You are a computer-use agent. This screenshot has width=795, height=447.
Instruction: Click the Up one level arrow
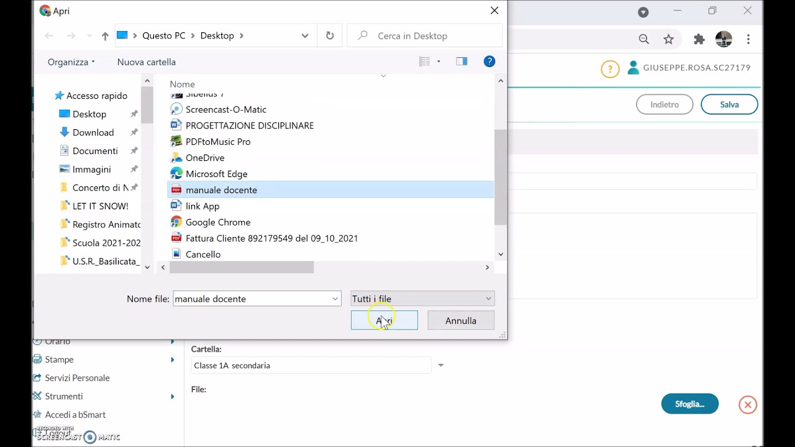click(x=105, y=36)
